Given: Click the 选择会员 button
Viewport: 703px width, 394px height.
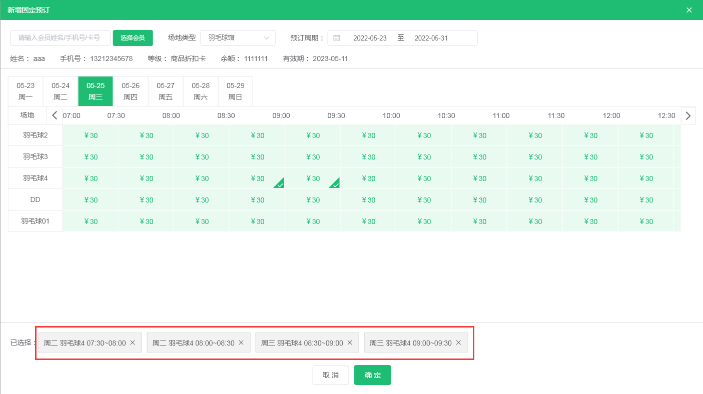Looking at the screenshot, I should point(133,38).
